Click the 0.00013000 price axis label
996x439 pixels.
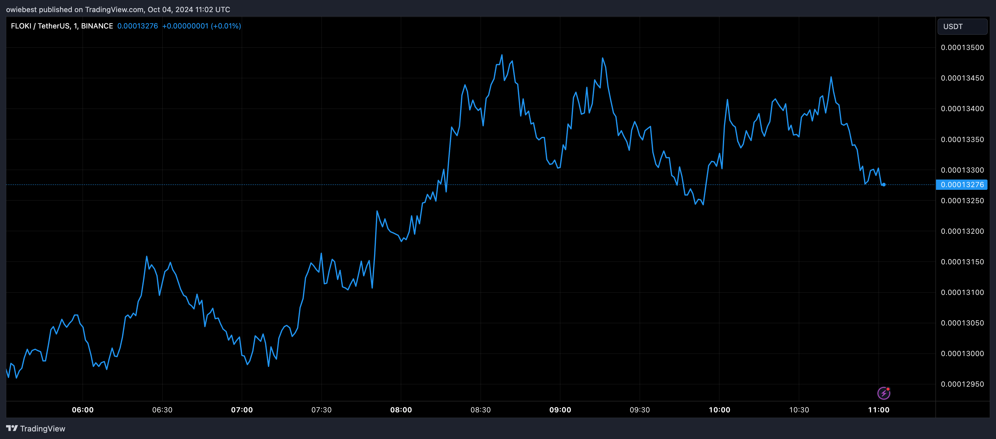pos(962,353)
